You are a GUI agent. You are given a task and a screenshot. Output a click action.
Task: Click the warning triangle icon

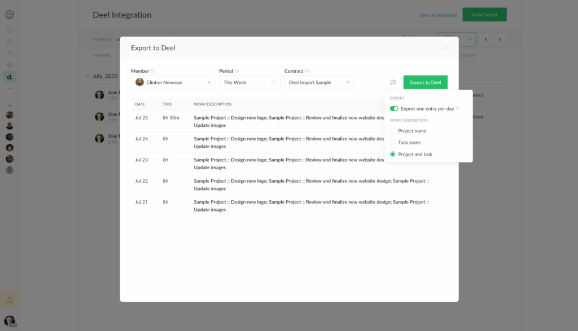(10, 299)
